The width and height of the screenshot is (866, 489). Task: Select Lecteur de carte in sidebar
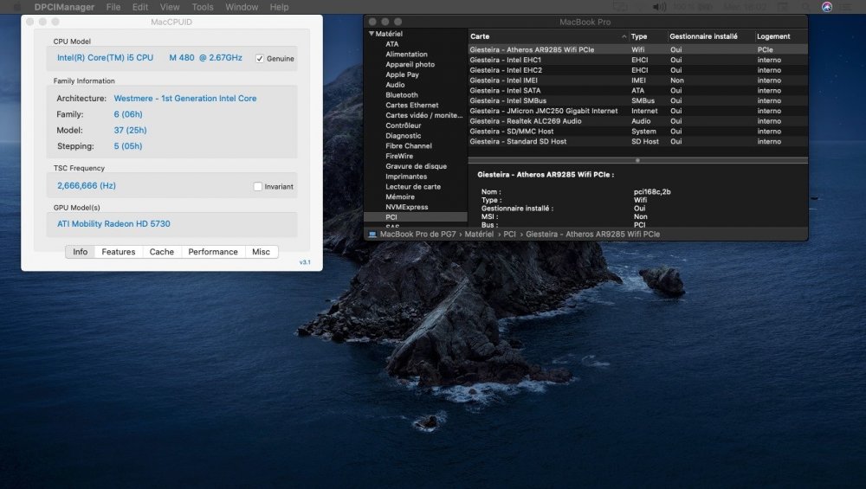tap(413, 187)
